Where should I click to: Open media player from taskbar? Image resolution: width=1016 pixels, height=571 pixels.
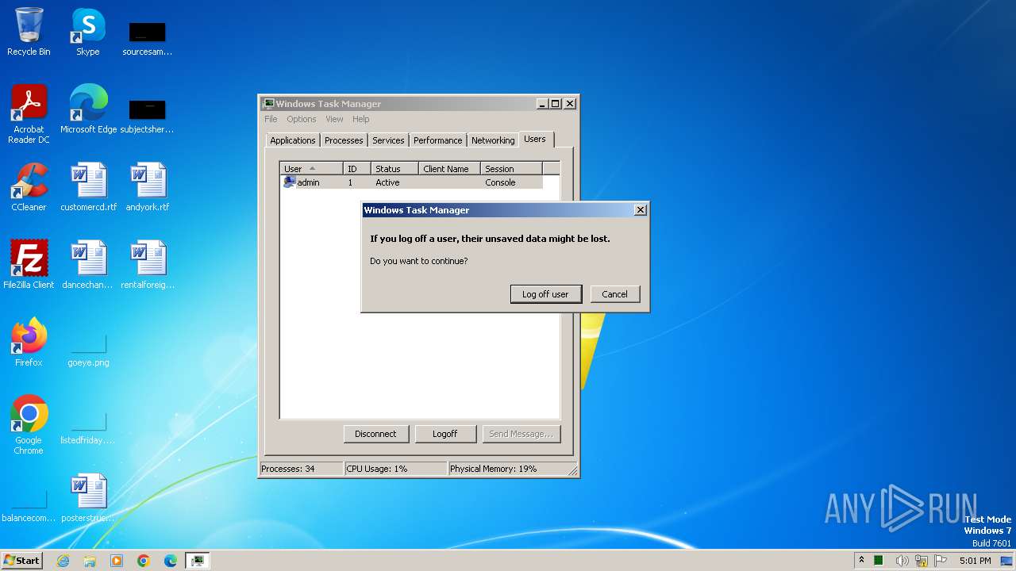pyautogui.click(x=117, y=561)
